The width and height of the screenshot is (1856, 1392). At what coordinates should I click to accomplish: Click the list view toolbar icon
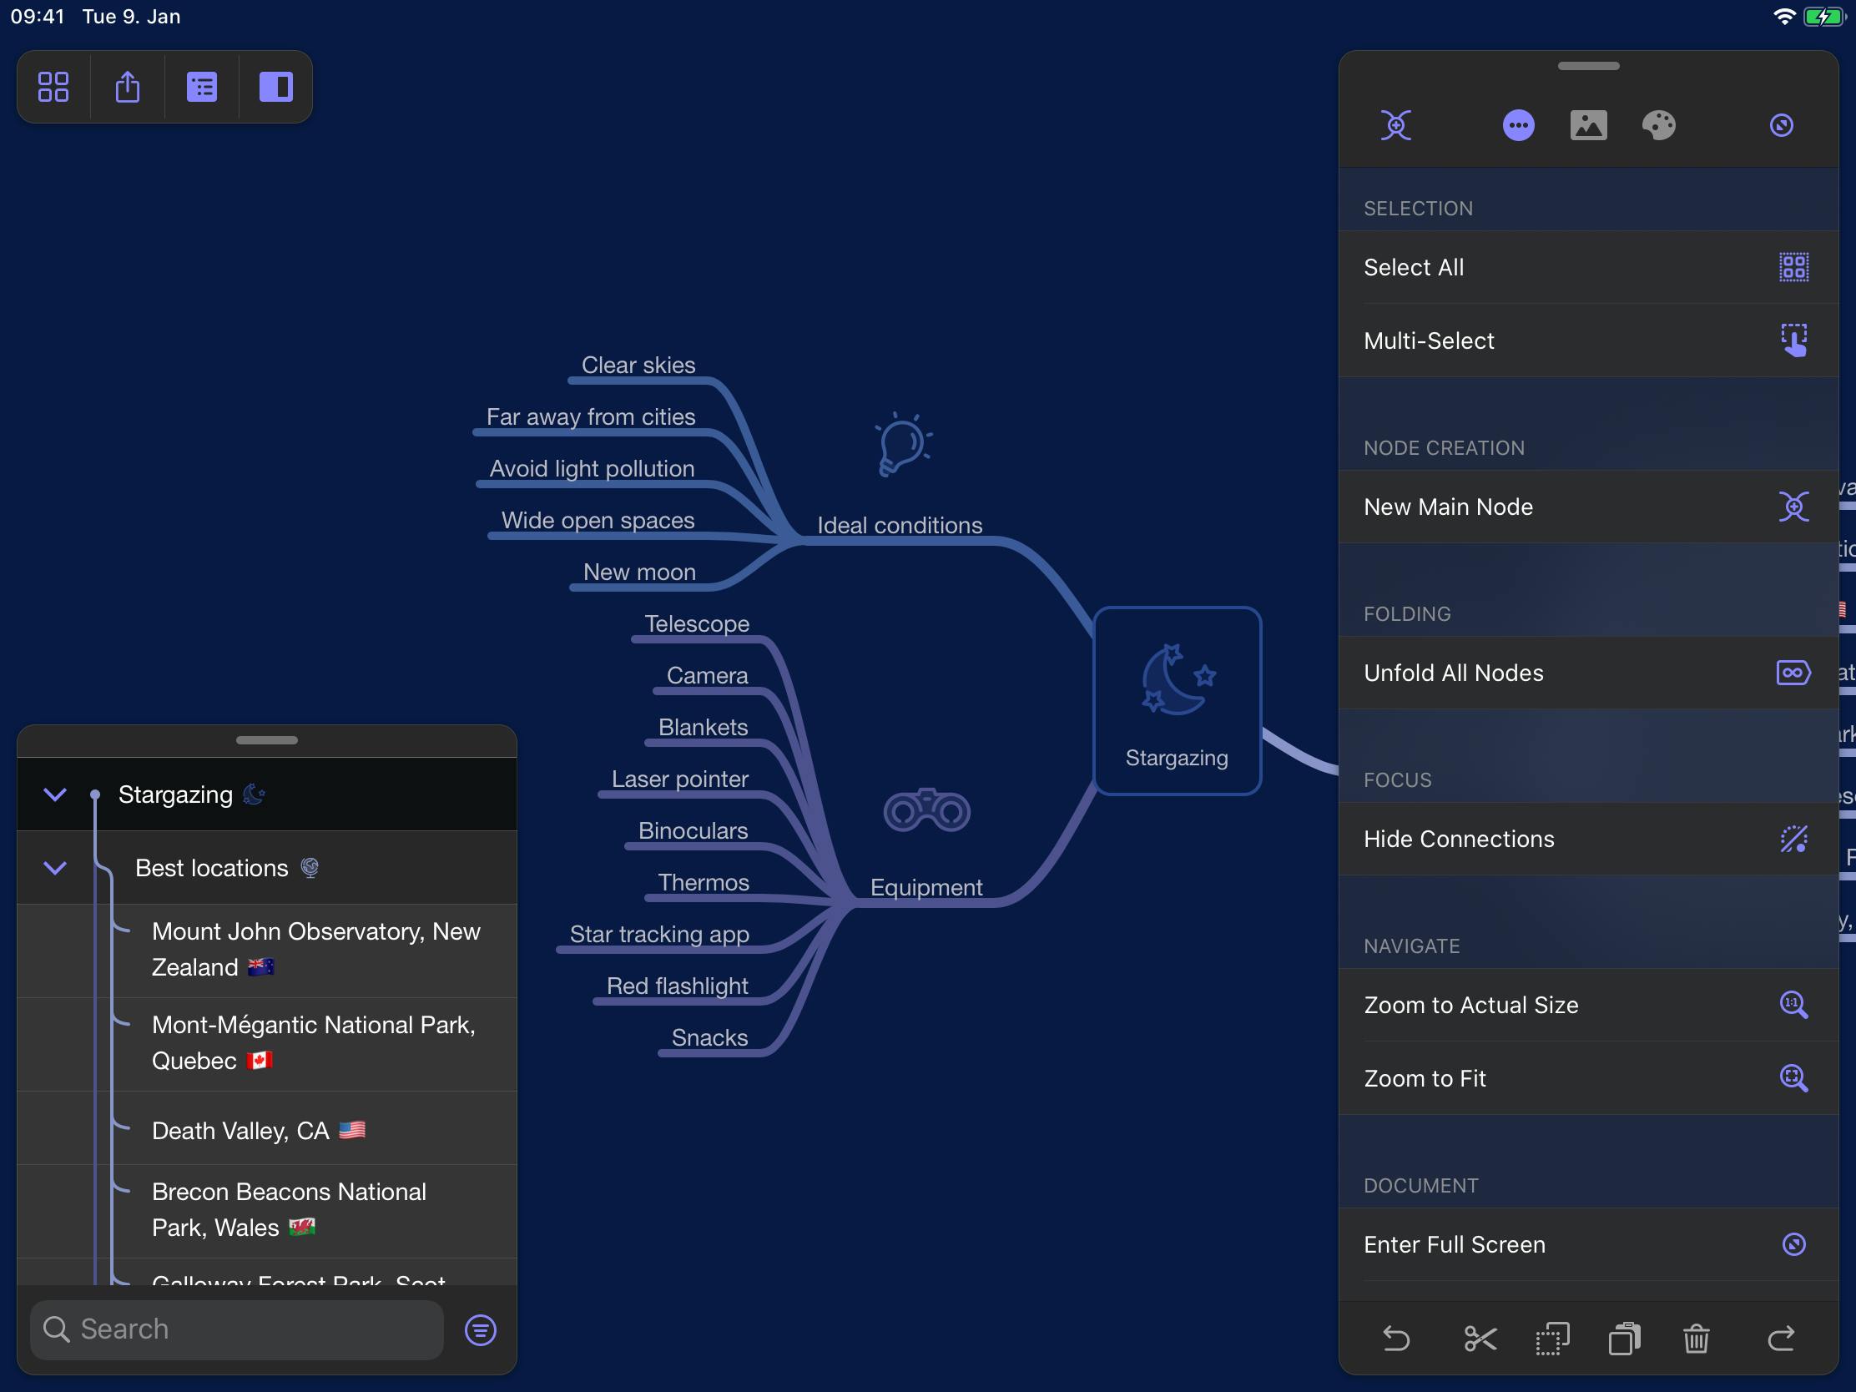tap(200, 86)
